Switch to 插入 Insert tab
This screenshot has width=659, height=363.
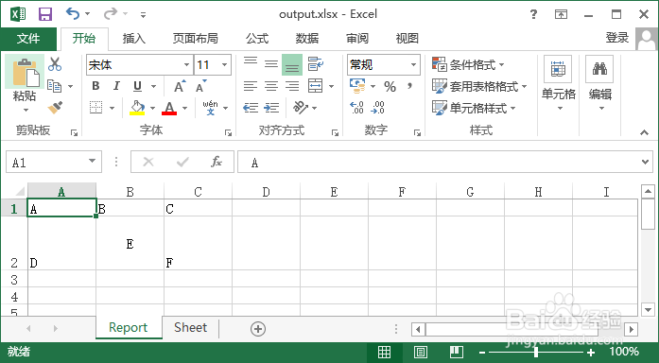pos(133,39)
